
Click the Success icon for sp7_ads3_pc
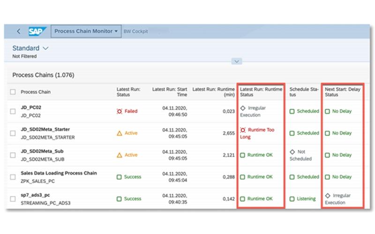click(119, 199)
